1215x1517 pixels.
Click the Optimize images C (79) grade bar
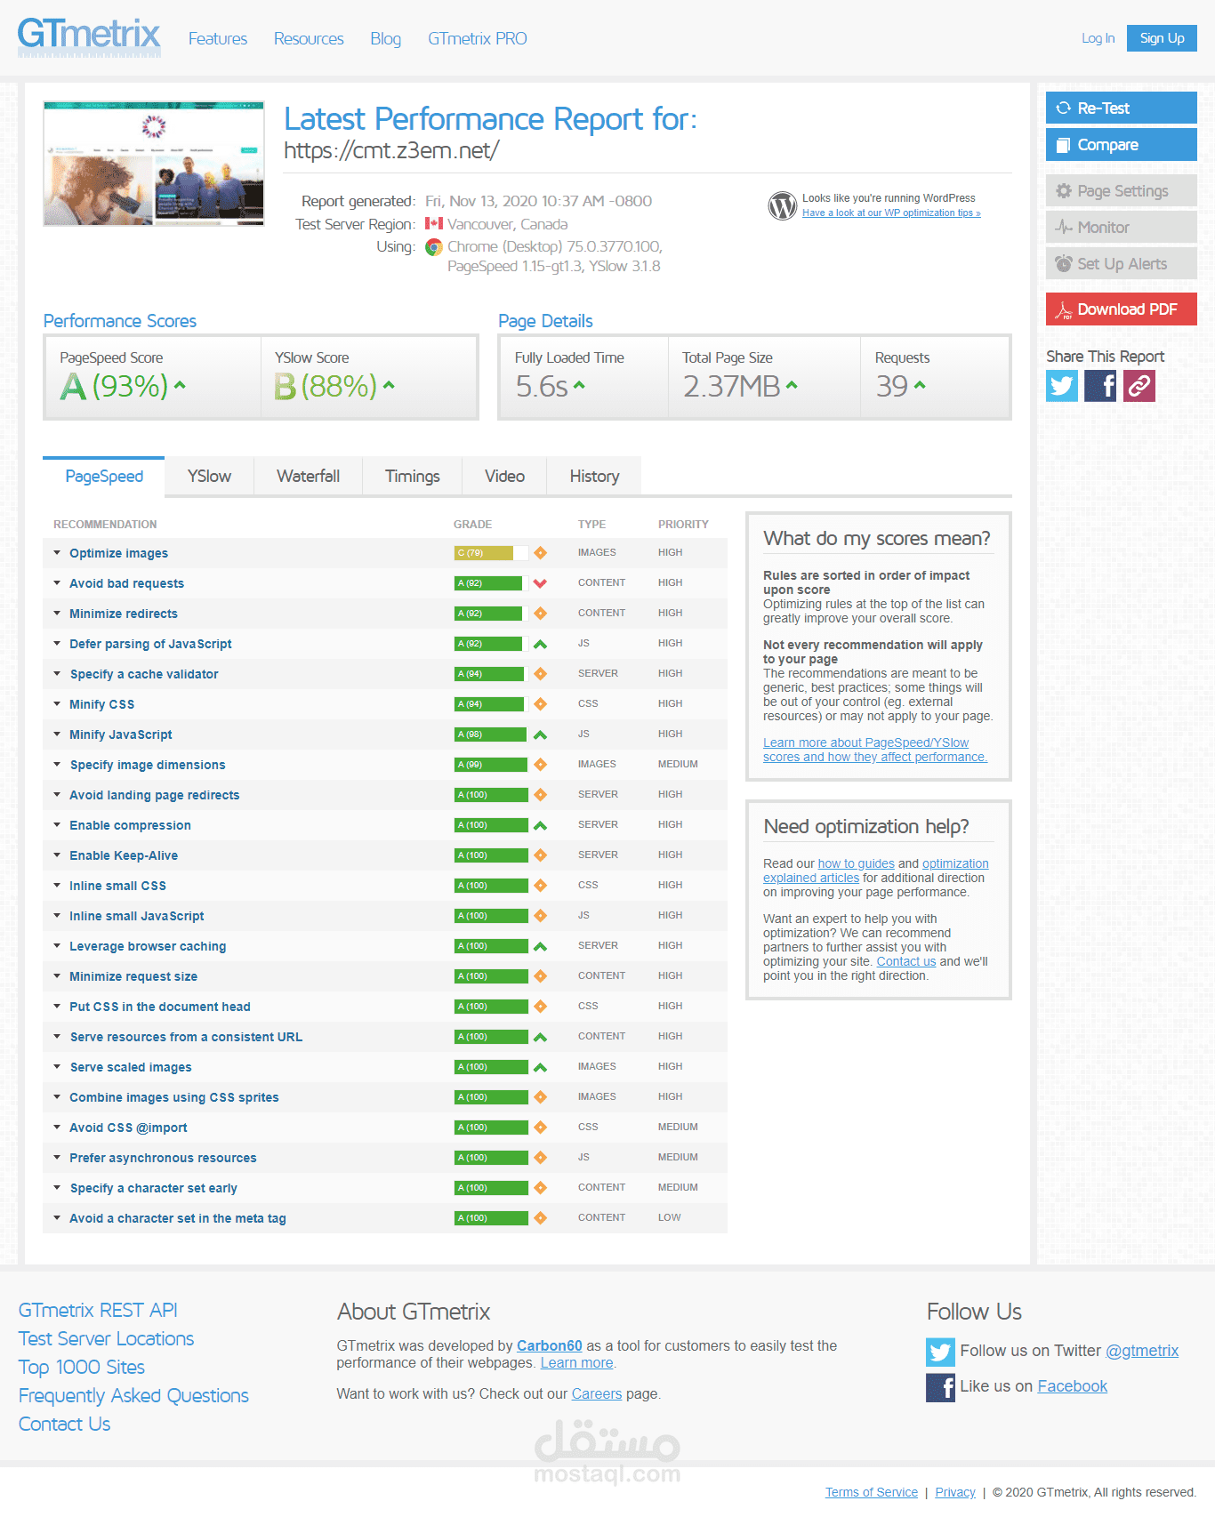point(491,553)
